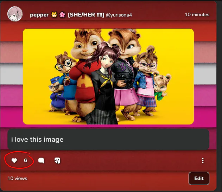The height and width of the screenshot is (192, 222).
Task: Open the chipmunks post image
Action: (x=108, y=77)
